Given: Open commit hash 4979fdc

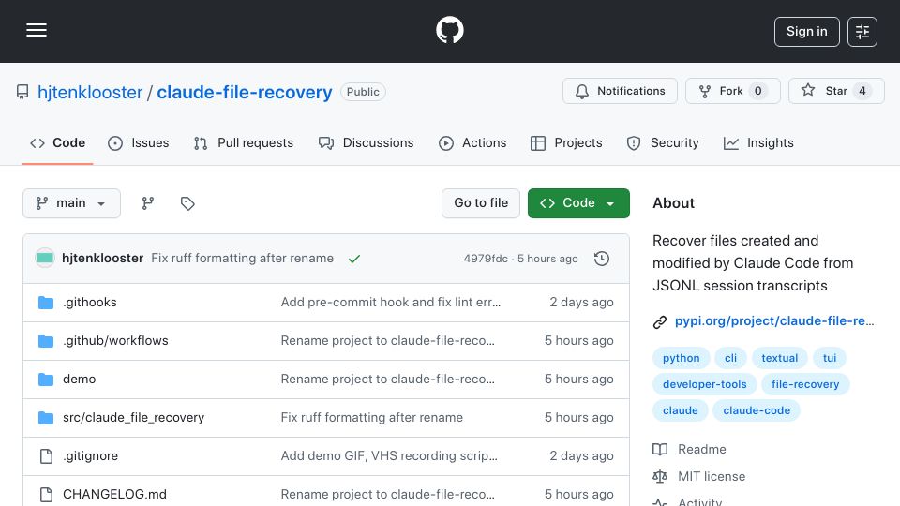Looking at the screenshot, I should pos(486,259).
